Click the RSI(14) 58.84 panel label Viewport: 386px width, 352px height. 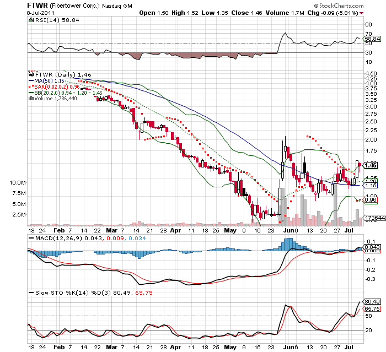tap(57, 20)
